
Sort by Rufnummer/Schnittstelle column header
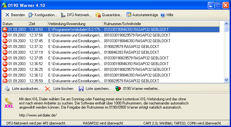[x=161, y=24]
